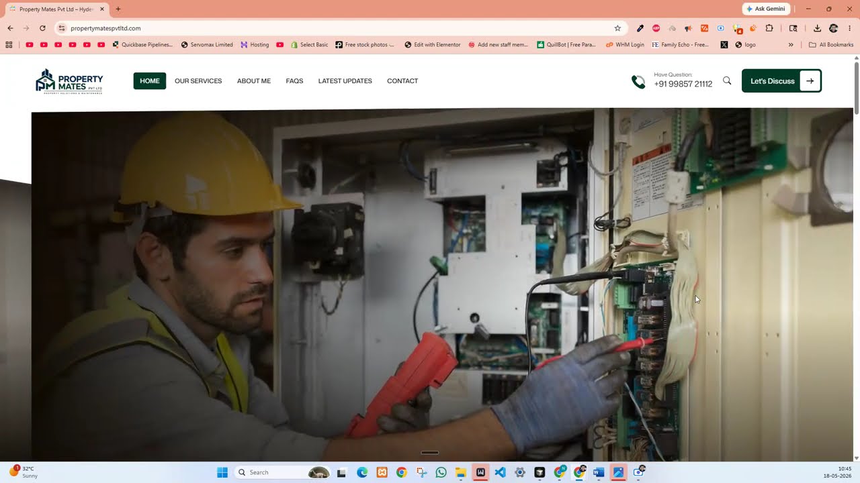Call the number +91 99857 21112
Screen dimensions: 860x483
[683, 84]
